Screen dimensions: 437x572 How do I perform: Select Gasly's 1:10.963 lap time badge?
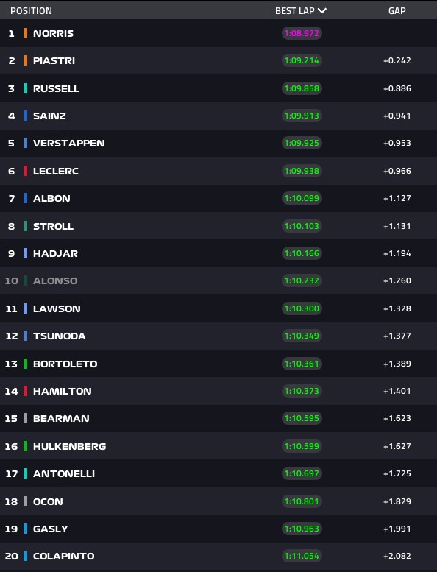[x=302, y=529]
